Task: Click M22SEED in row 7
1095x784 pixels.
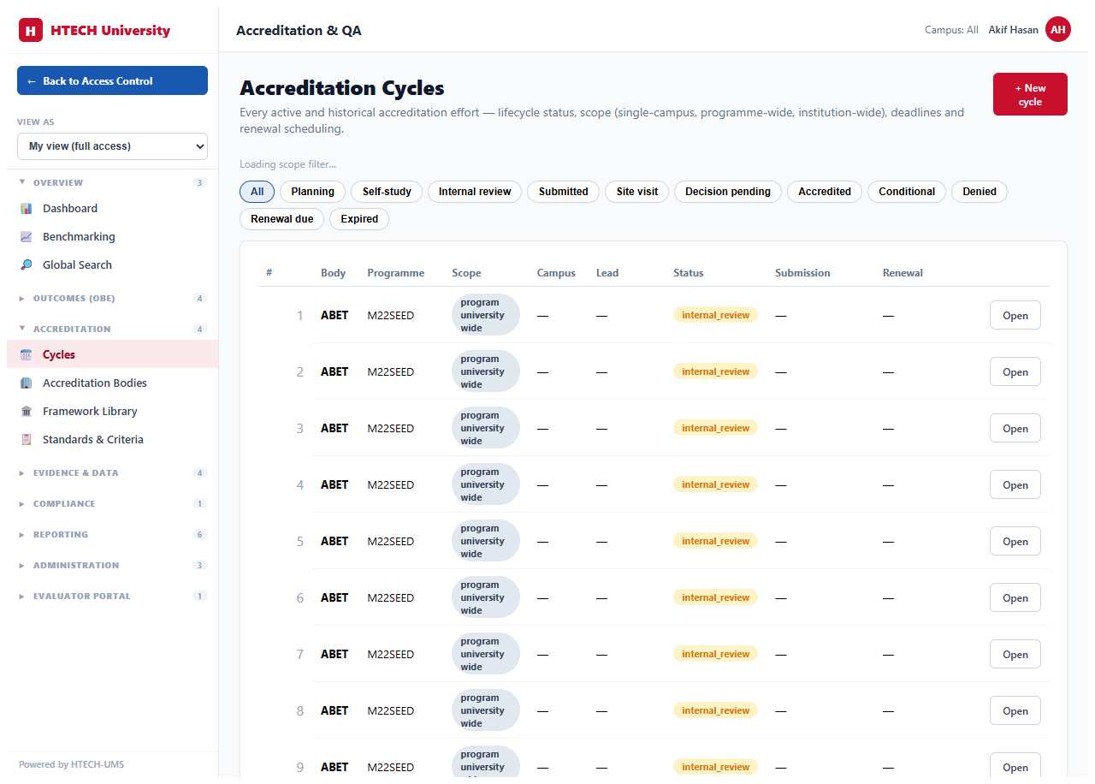Action: click(390, 654)
